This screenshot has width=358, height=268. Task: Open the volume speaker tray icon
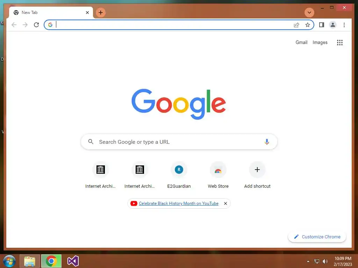pos(325,261)
